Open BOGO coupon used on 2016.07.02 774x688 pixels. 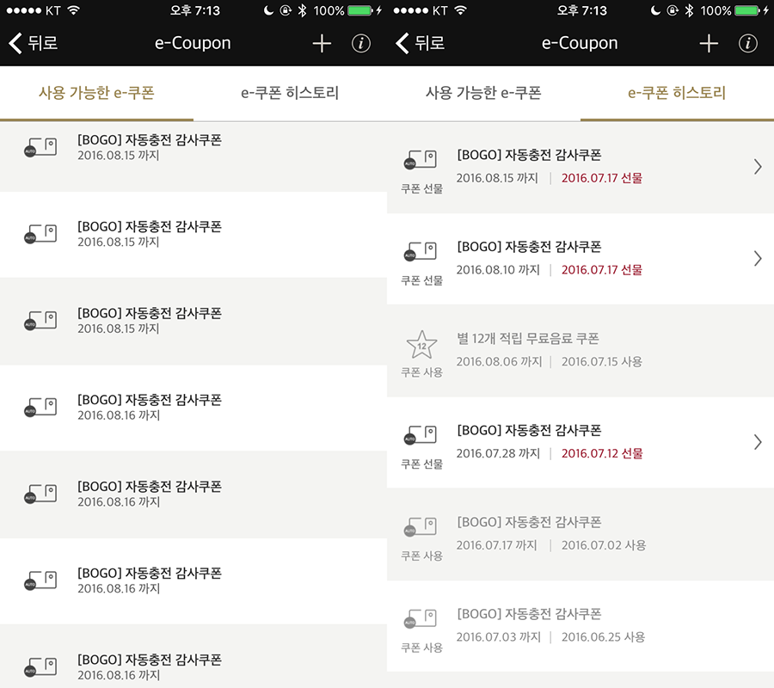click(x=580, y=535)
